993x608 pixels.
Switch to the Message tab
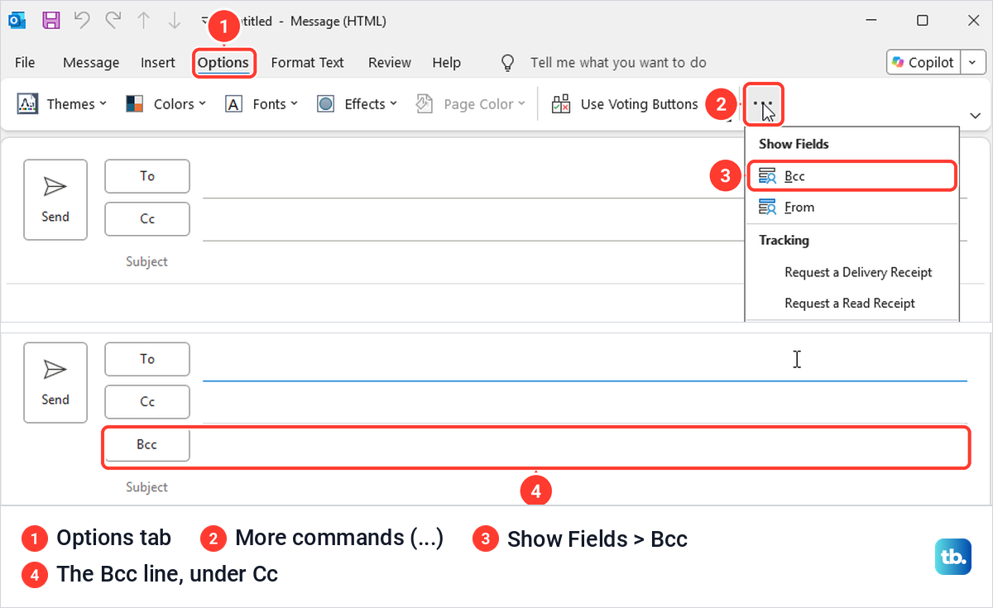tap(91, 62)
